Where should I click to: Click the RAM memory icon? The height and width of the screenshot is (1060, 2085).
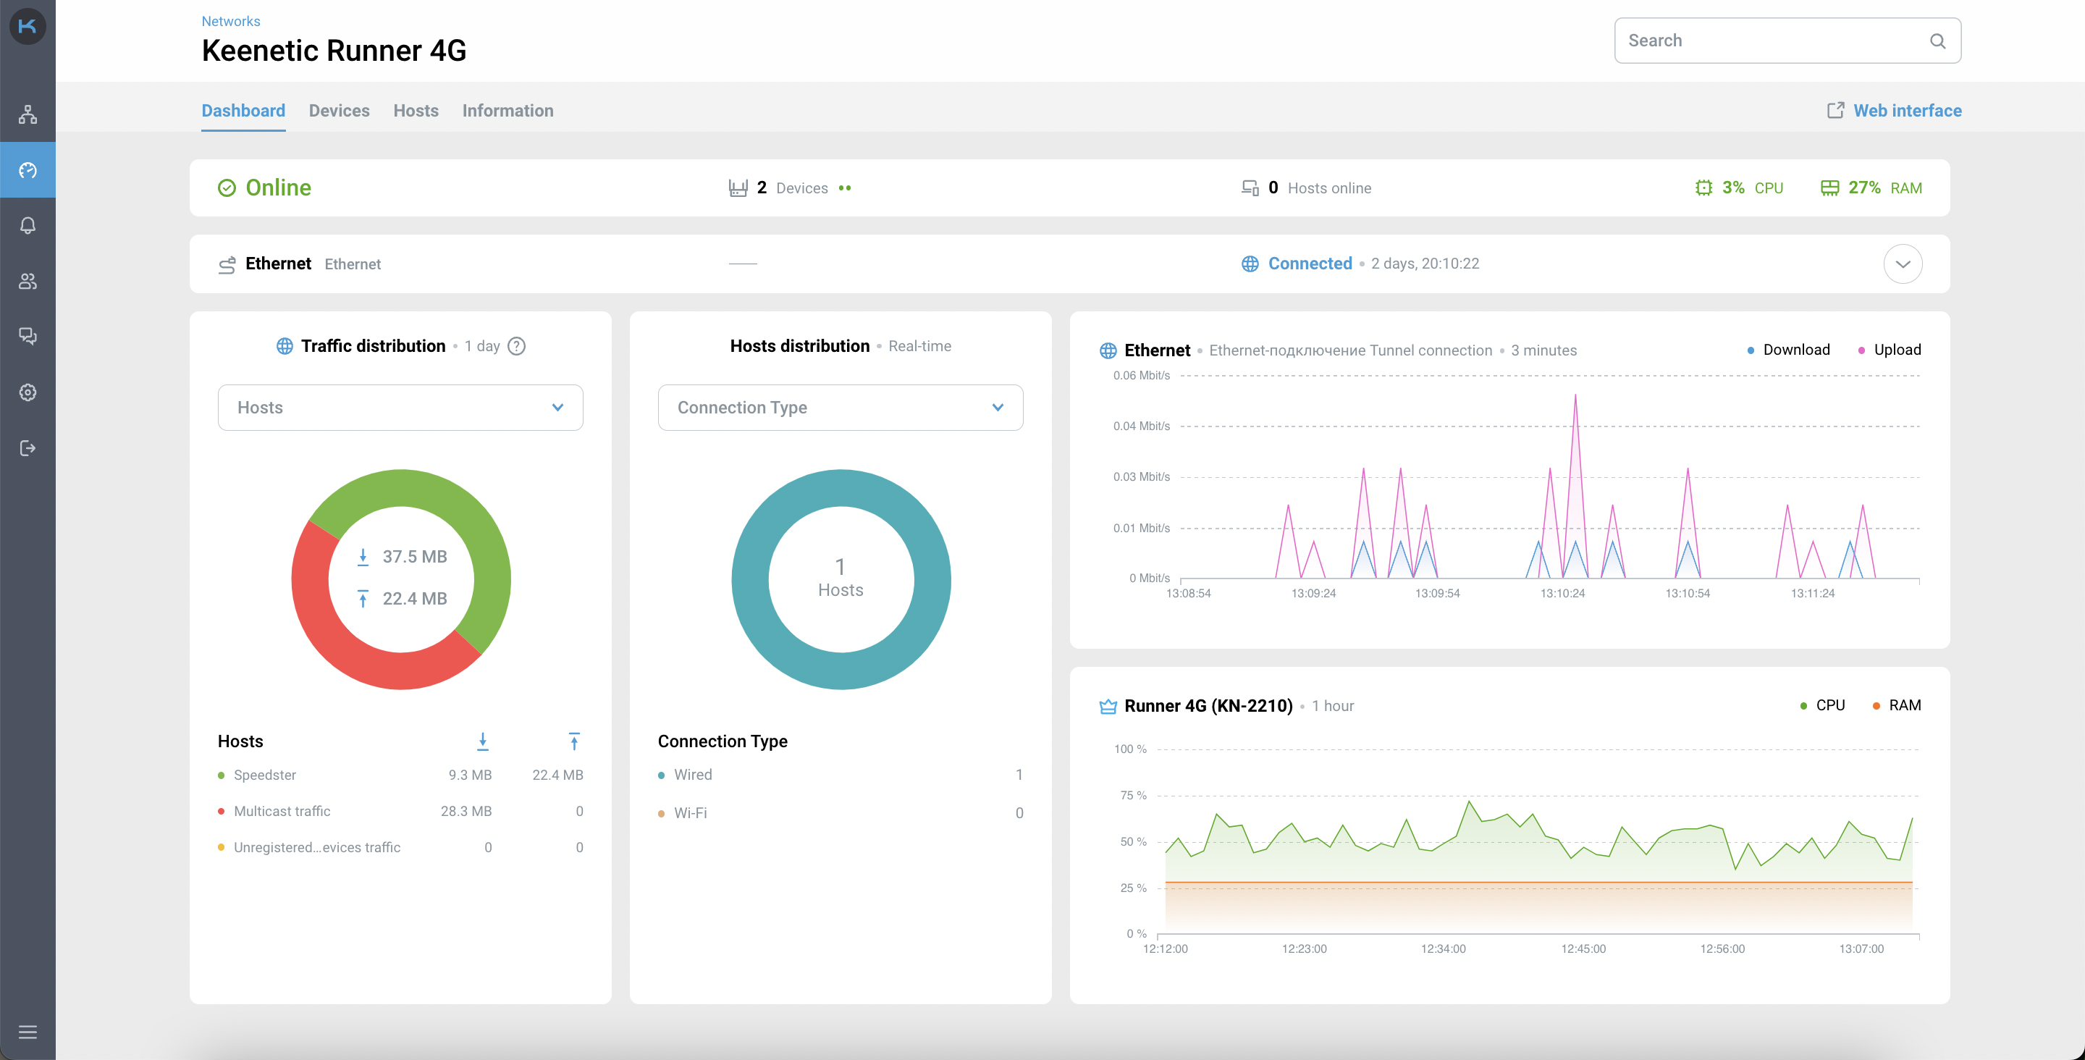pyautogui.click(x=1829, y=188)
